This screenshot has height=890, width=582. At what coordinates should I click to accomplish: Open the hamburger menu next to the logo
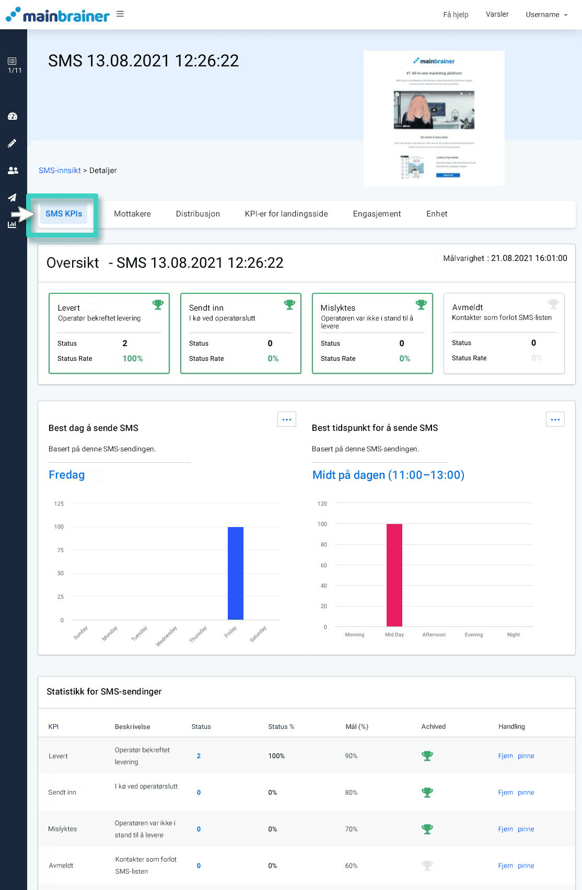click(x=120, y=14)
